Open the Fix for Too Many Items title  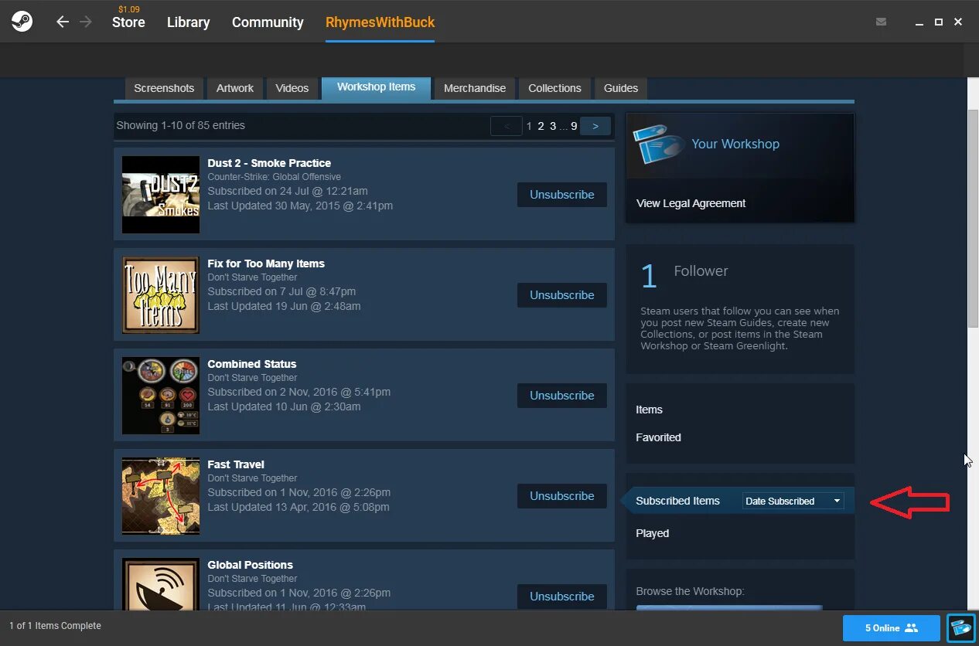[x=266, y=263]
